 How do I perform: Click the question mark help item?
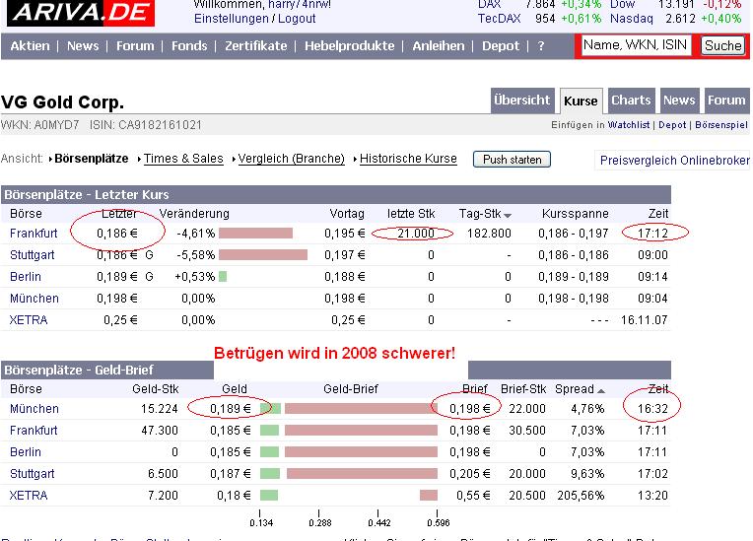coord(541,46)
